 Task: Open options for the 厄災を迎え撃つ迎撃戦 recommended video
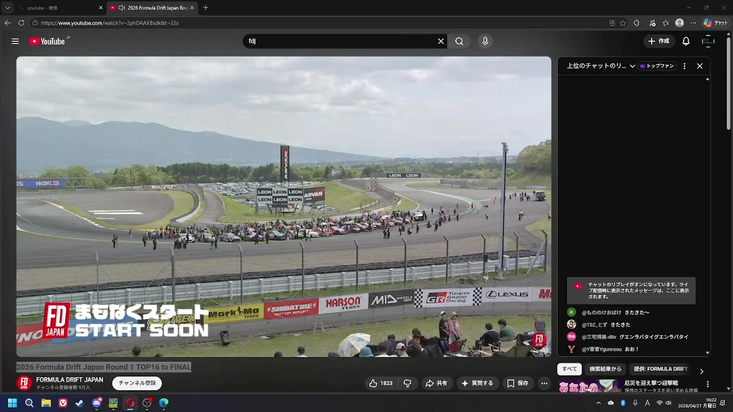click(x=708, y=385)
